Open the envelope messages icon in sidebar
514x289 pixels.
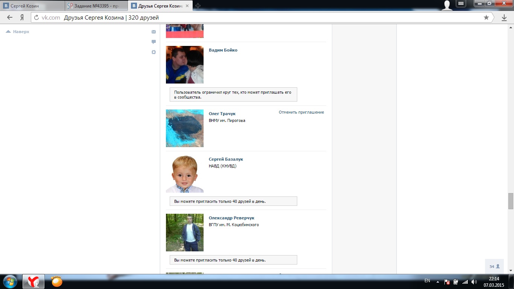154,32
